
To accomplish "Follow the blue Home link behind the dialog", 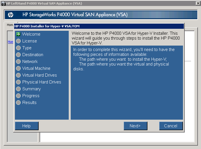I will (x=10, y=42).
